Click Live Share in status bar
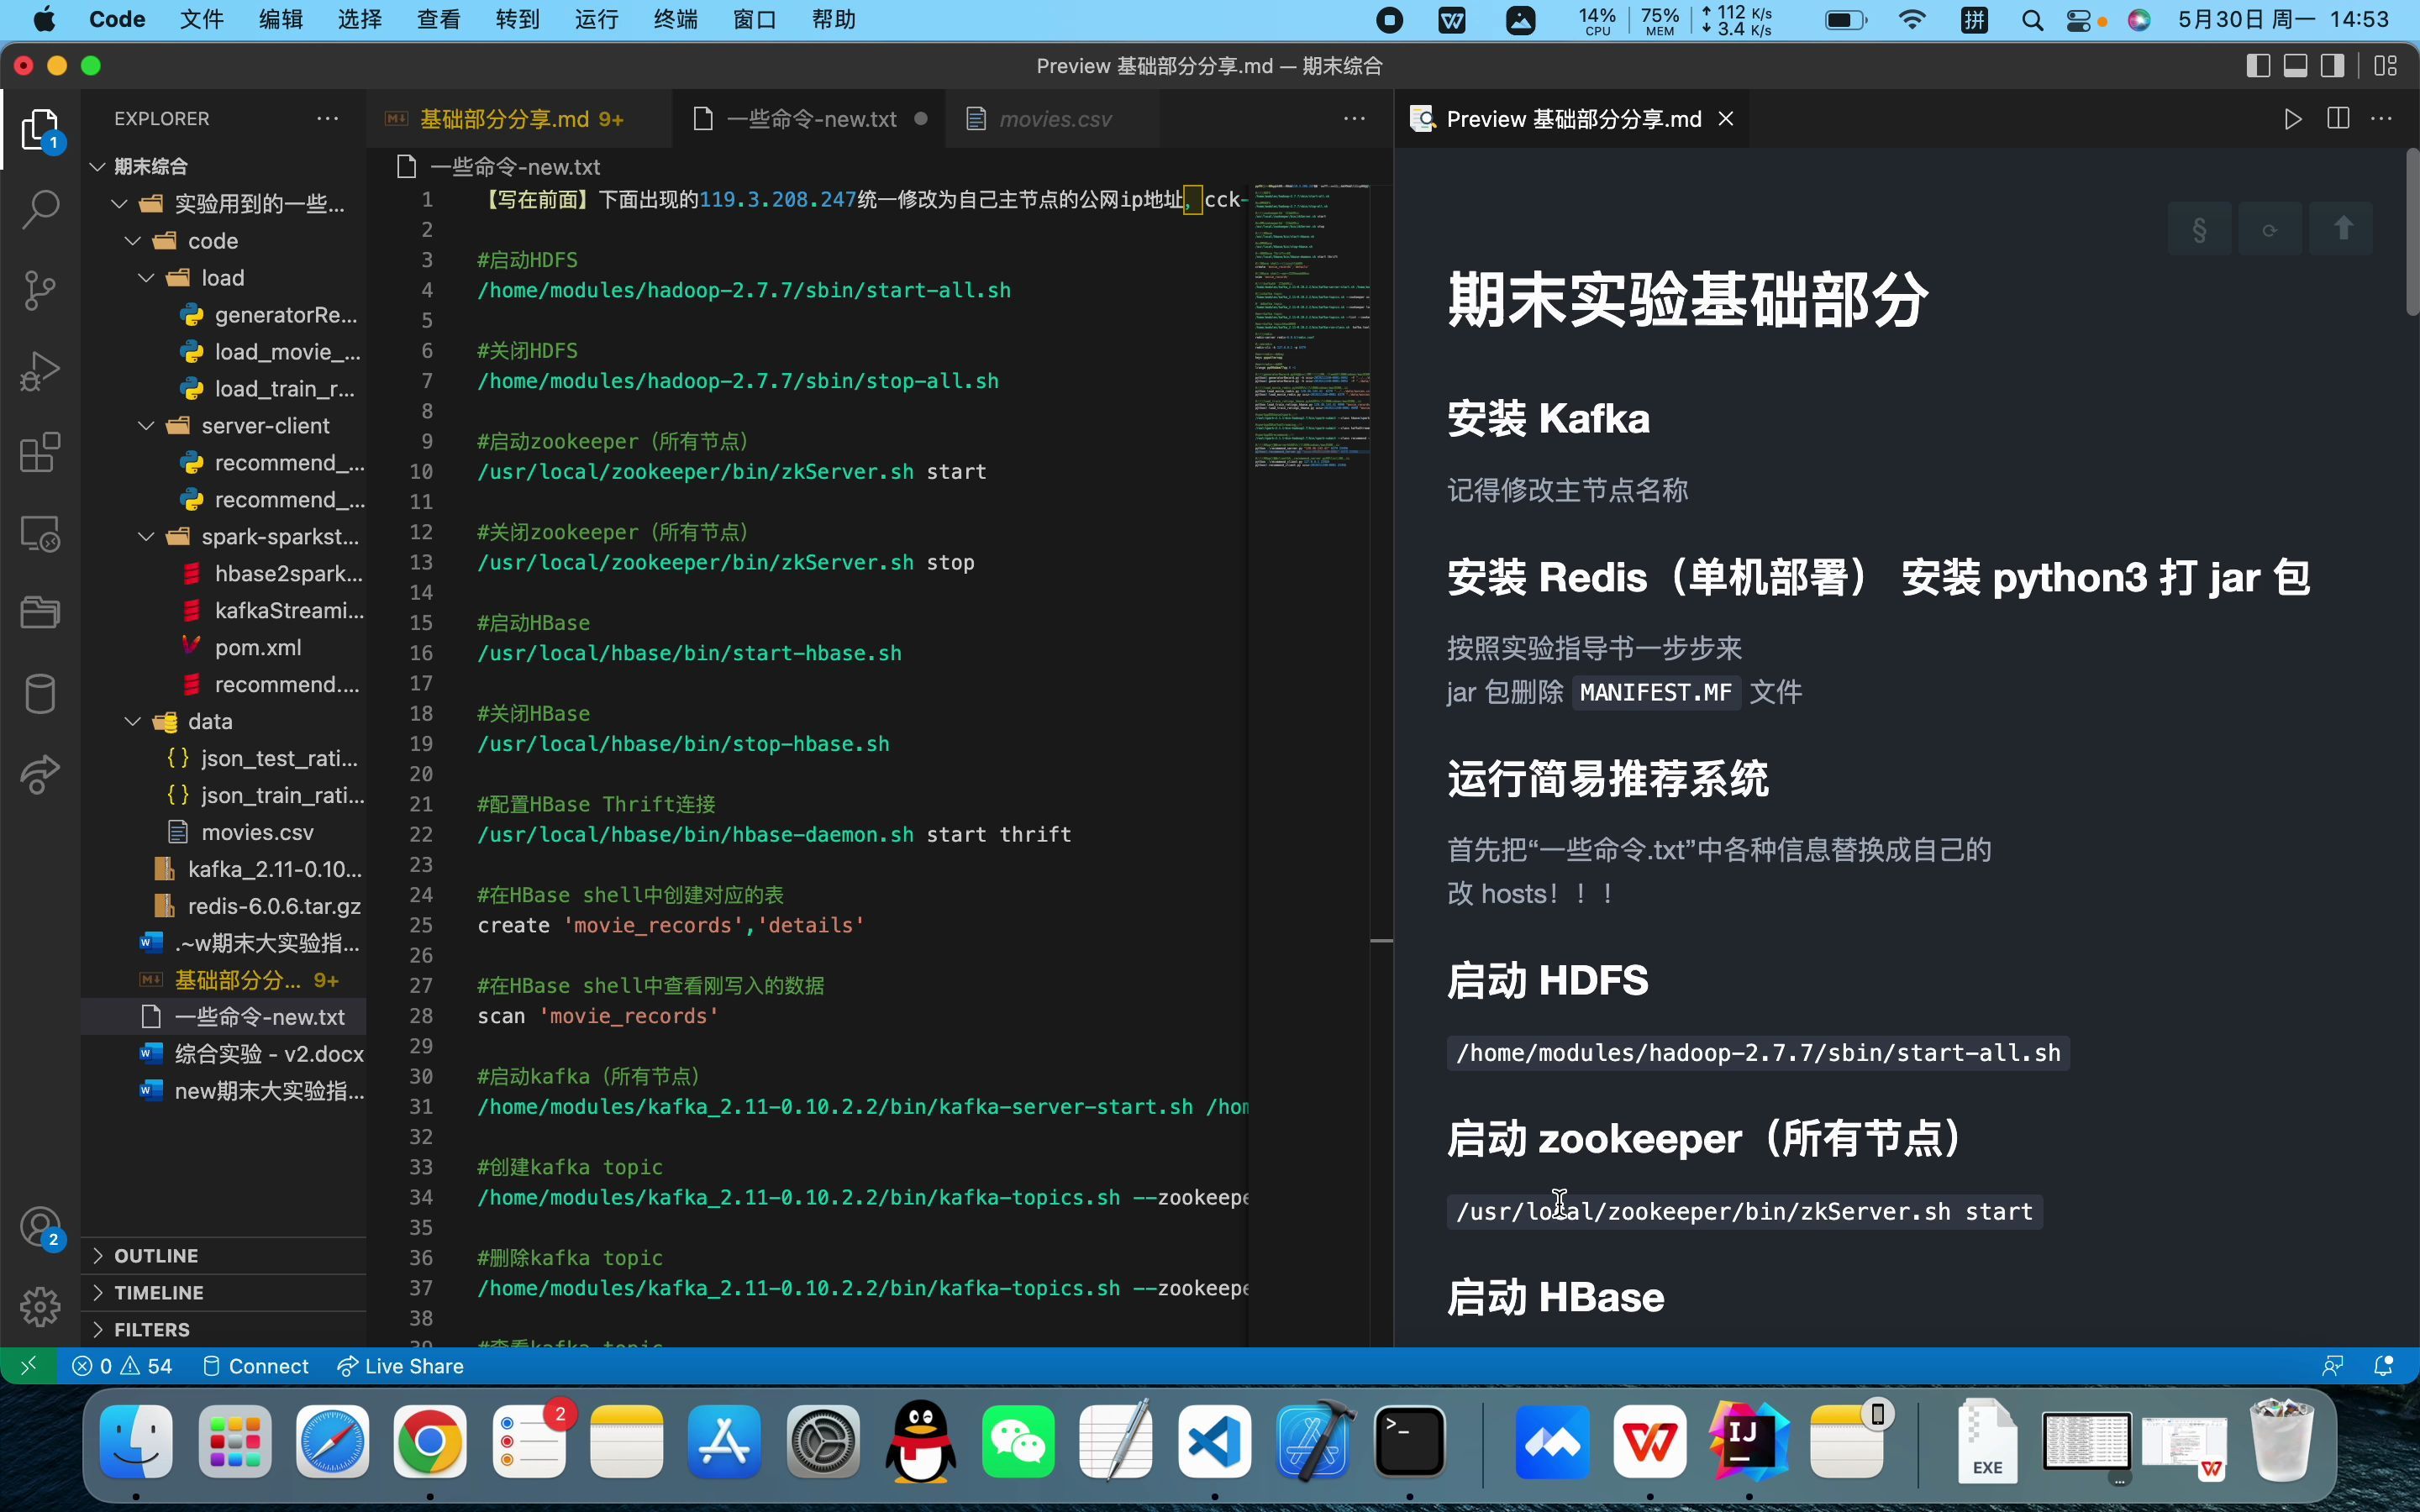 400,1366
